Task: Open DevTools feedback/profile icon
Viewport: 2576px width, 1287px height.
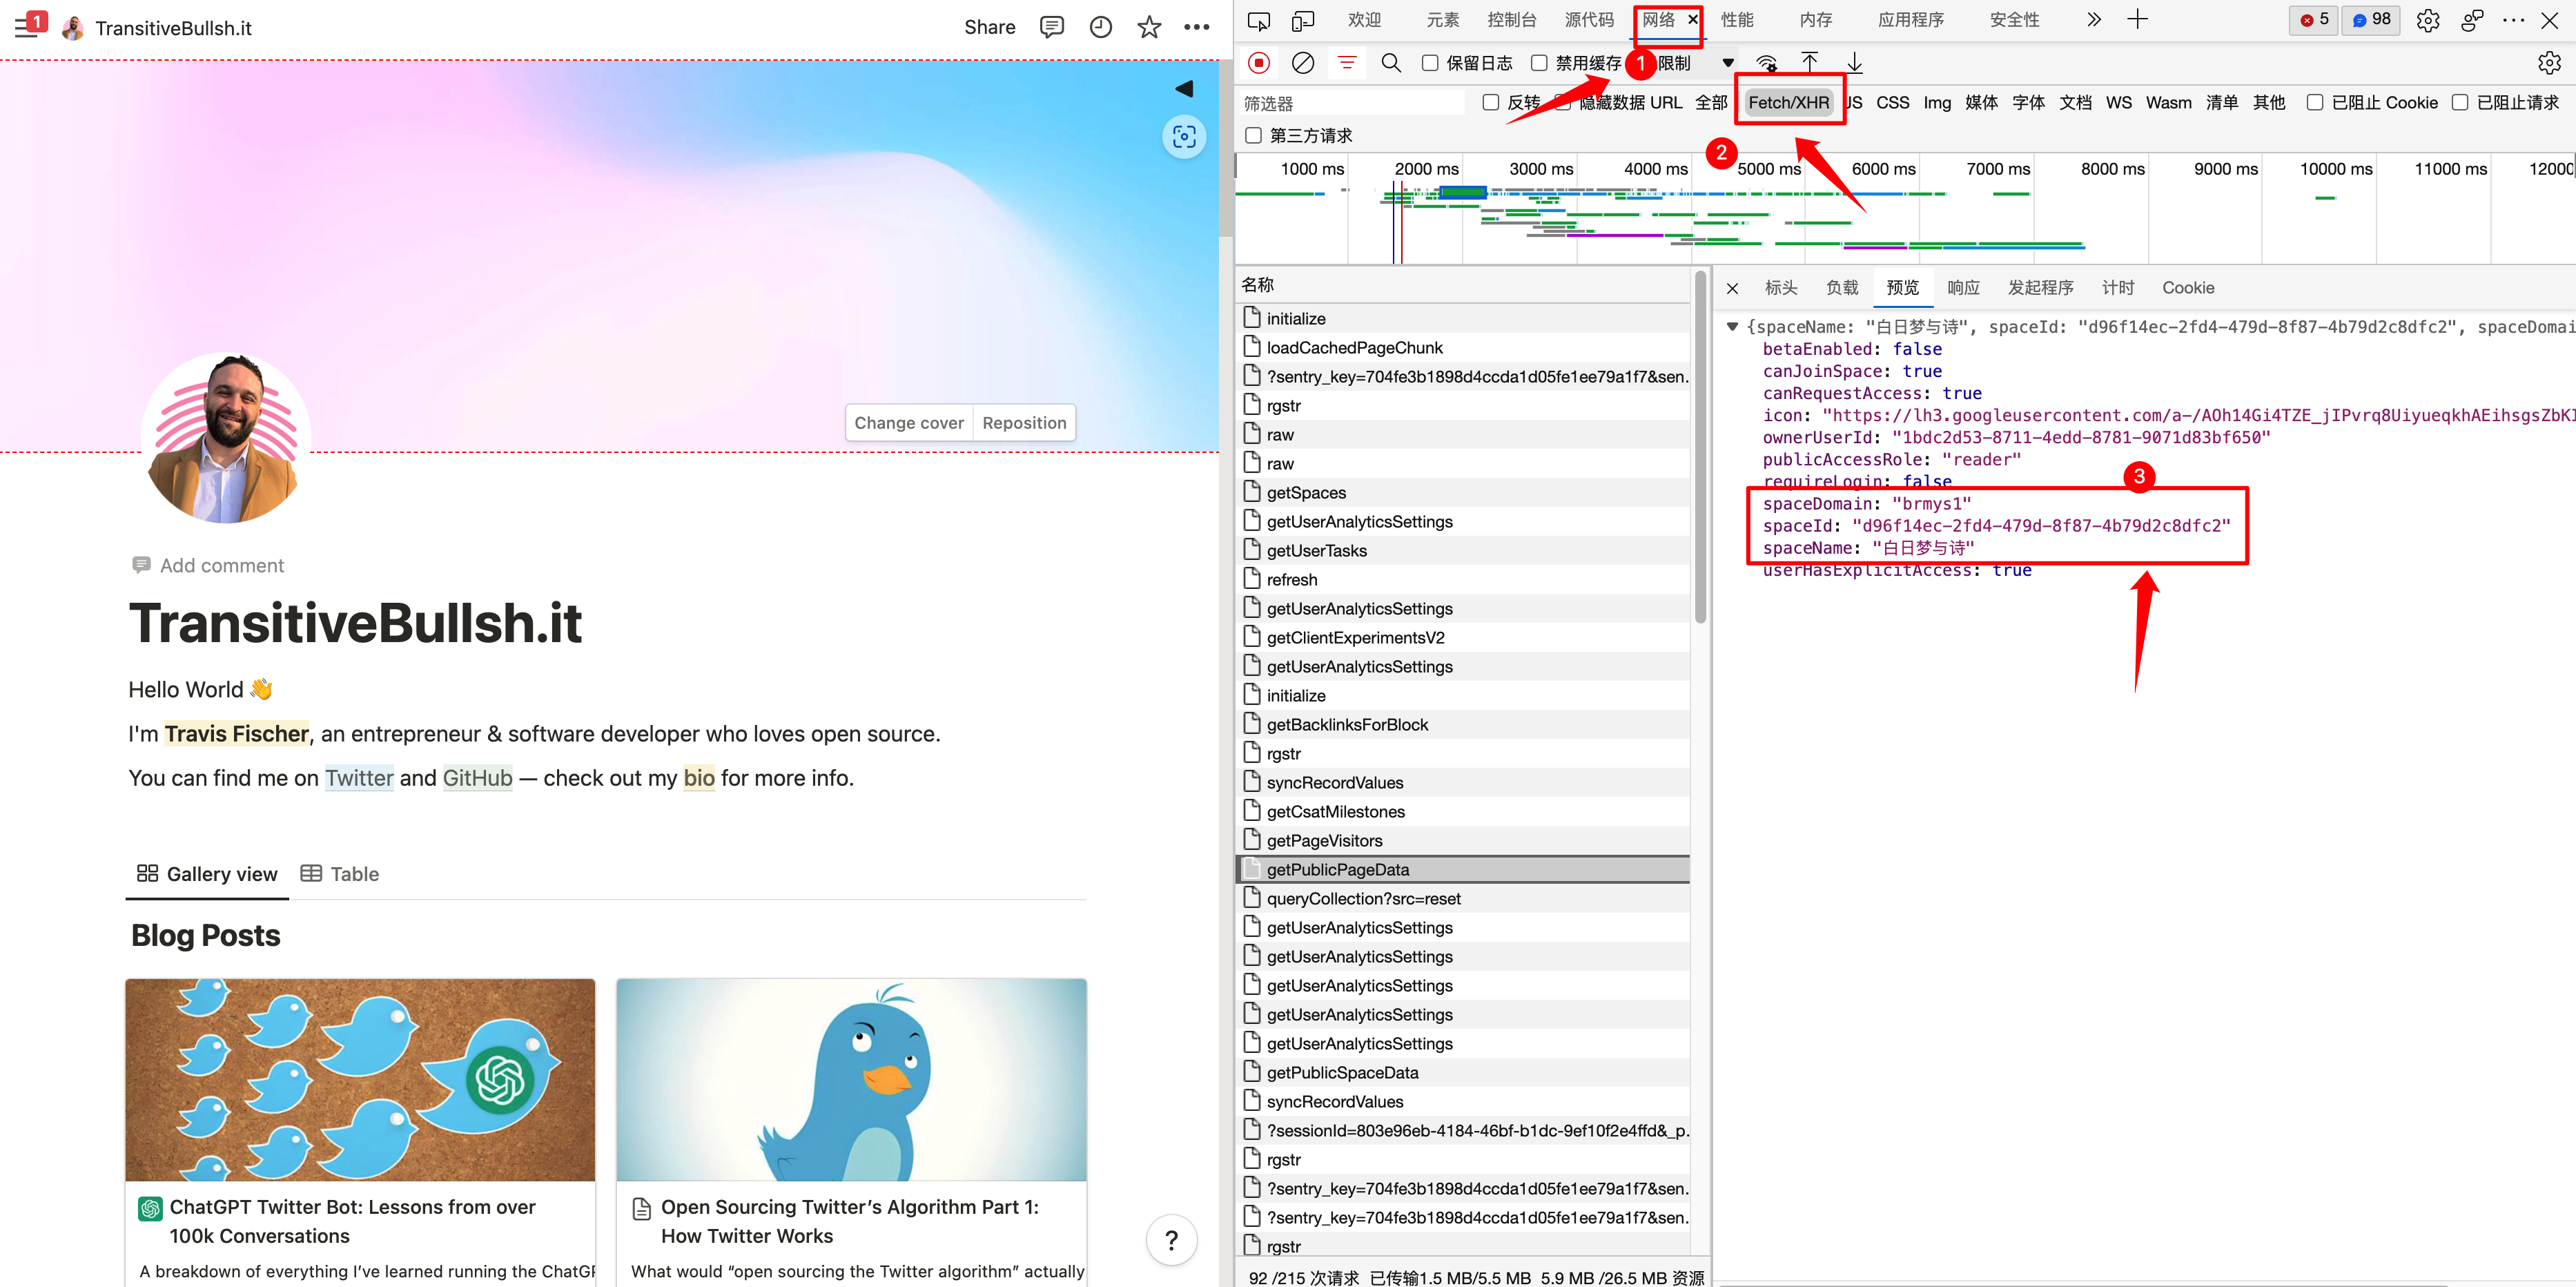Action: (2473, 20)
